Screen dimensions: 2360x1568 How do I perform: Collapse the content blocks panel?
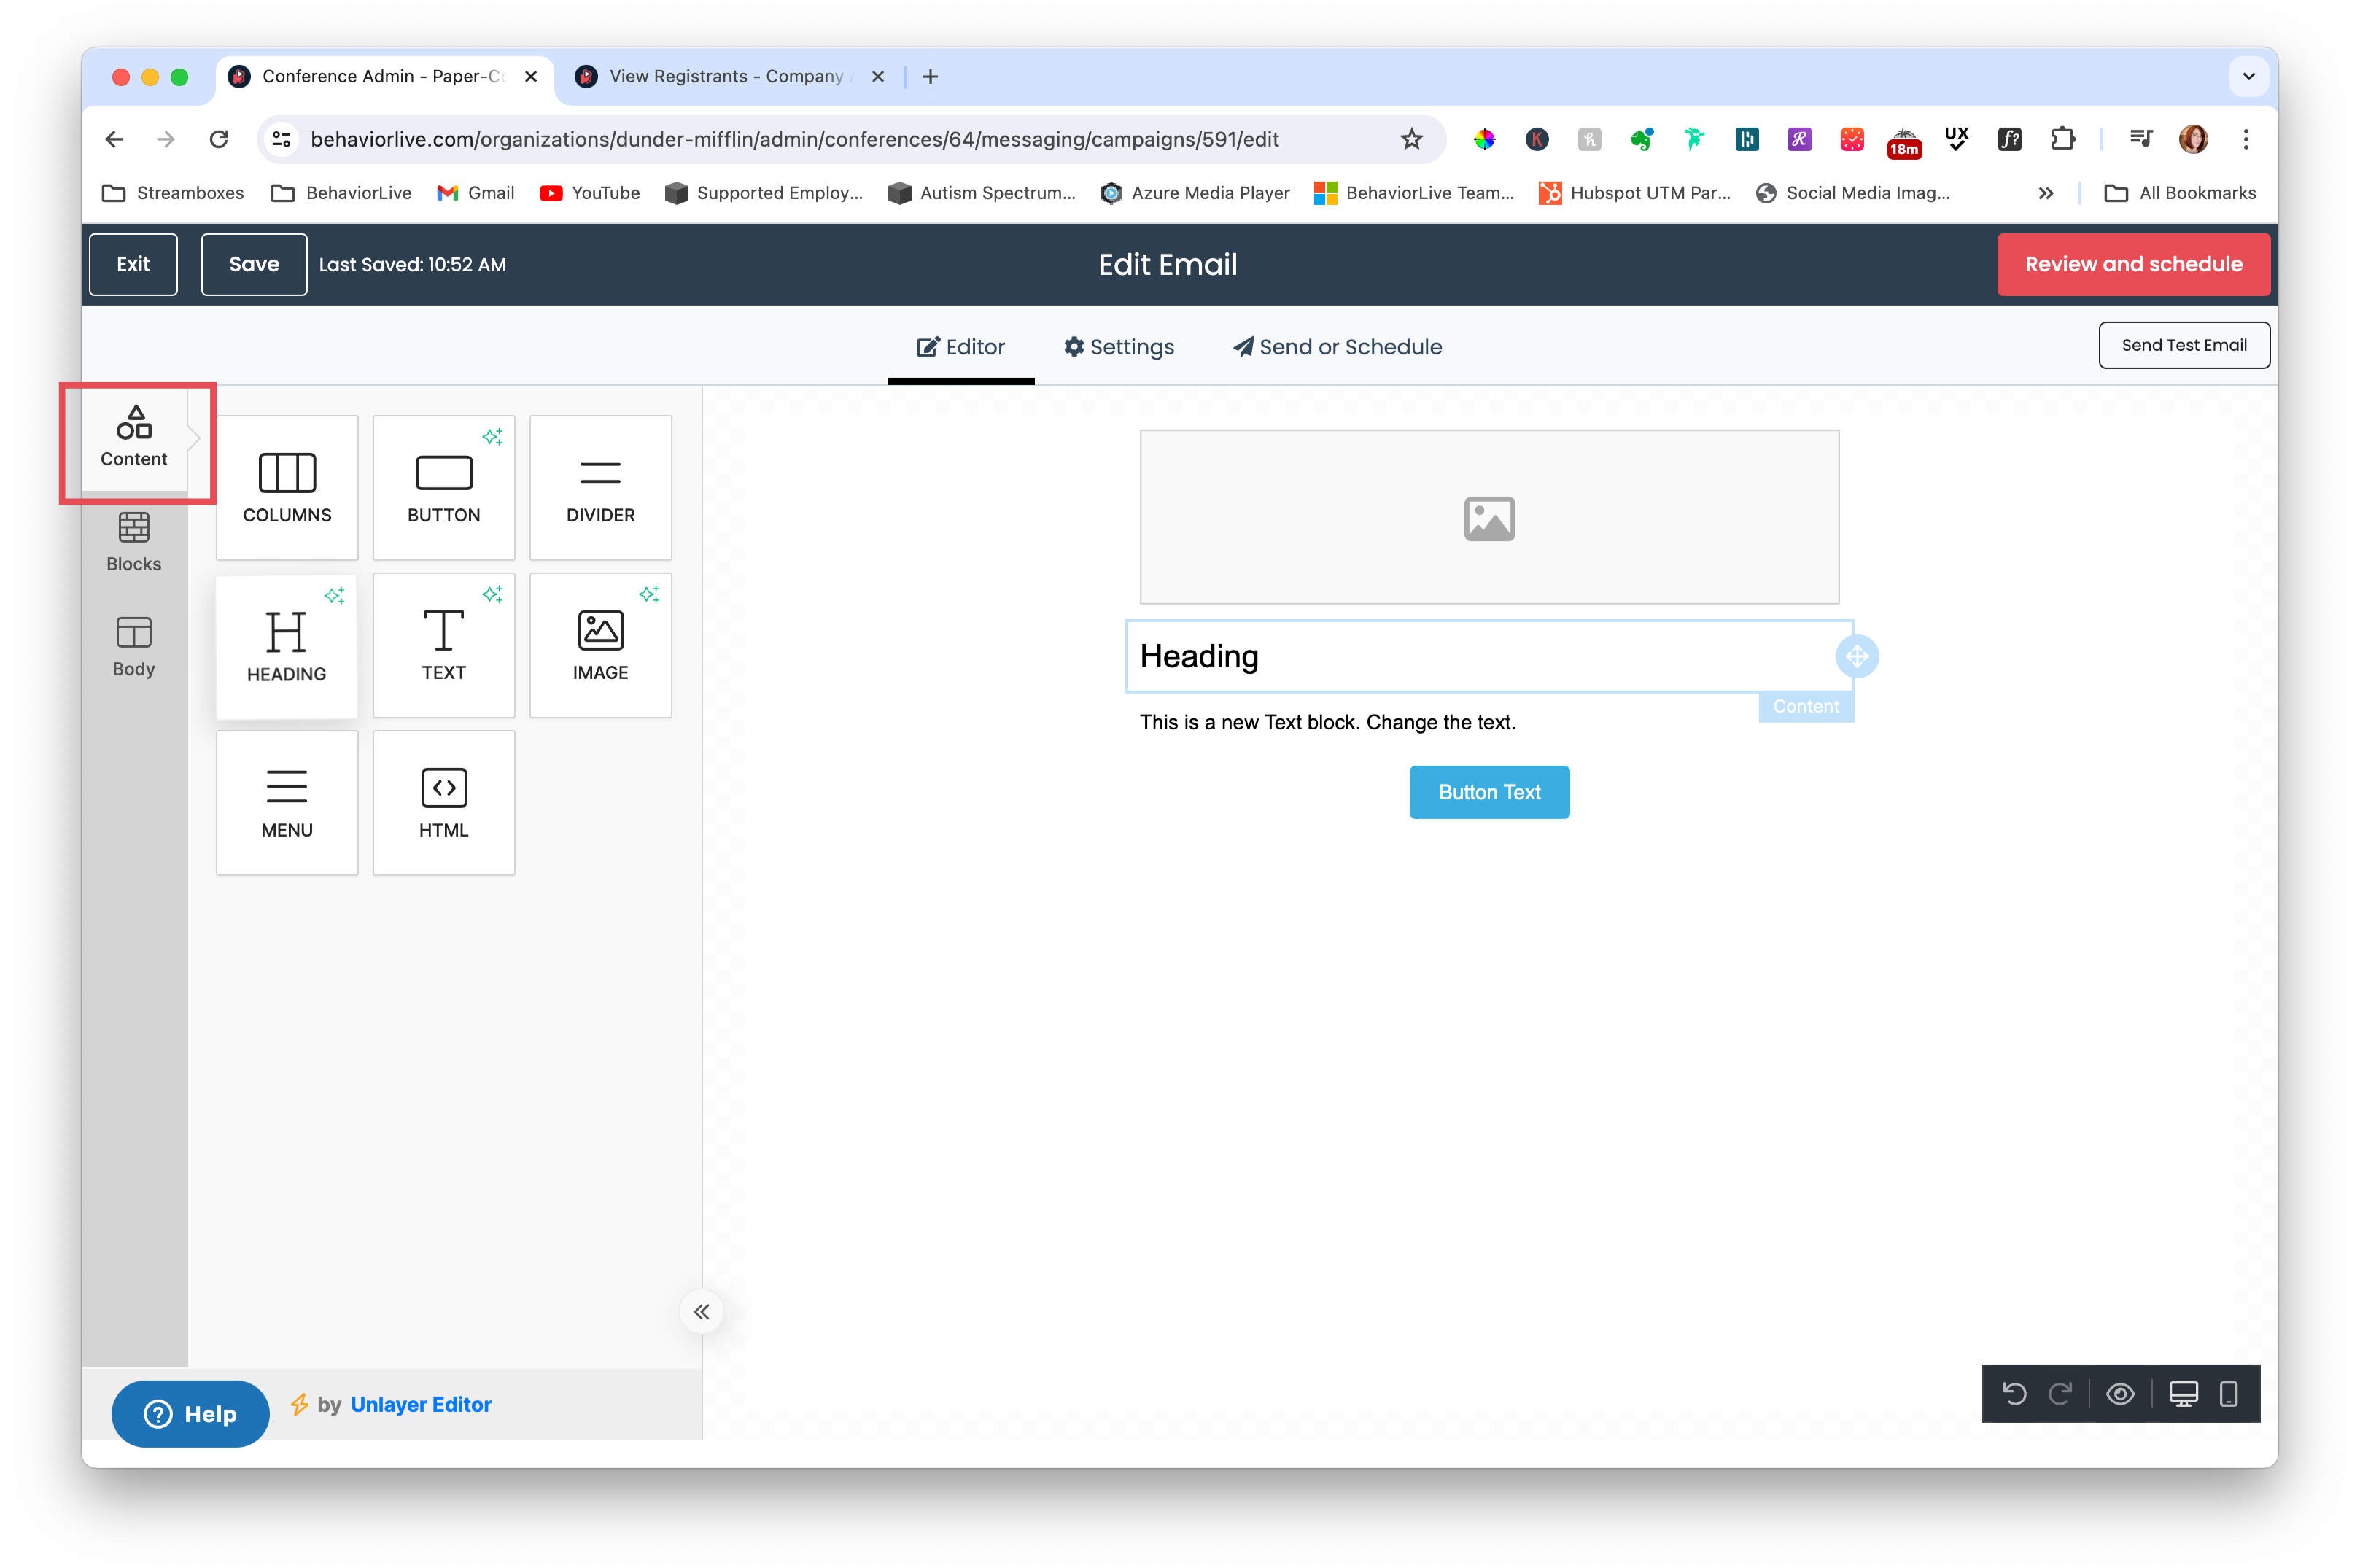[701, 1311]
